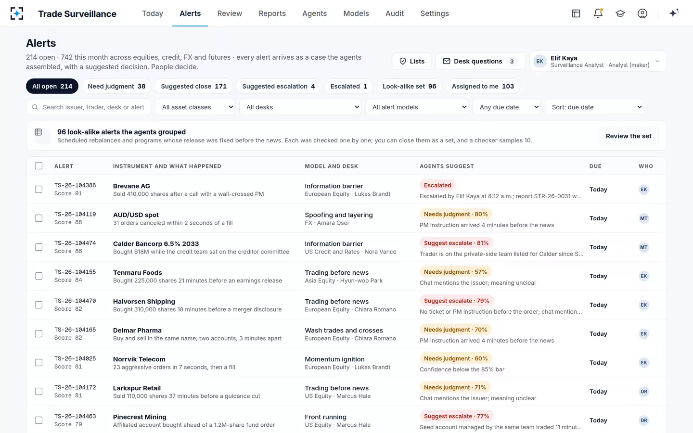Click the EK avatar next to Elif Kaya
This screenshot has width=693, height=433.
[540, 61]
